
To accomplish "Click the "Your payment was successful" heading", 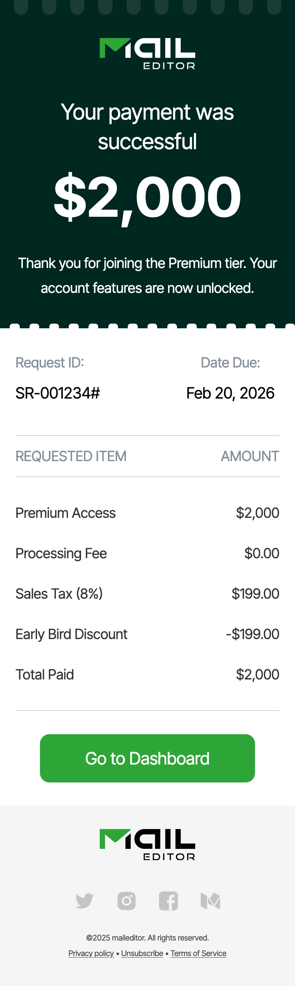I will [147, 127].
